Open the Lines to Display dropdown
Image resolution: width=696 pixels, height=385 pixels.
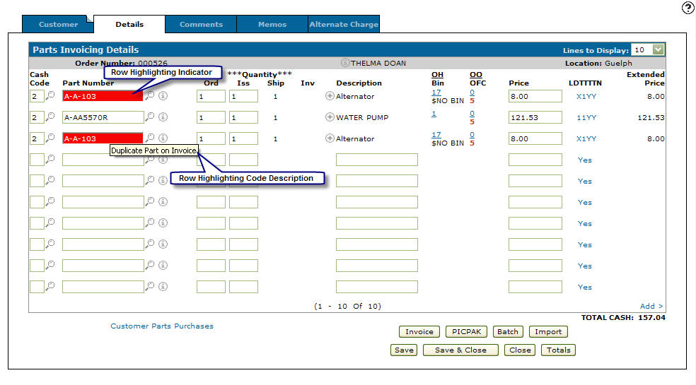[x=658, y=50]
